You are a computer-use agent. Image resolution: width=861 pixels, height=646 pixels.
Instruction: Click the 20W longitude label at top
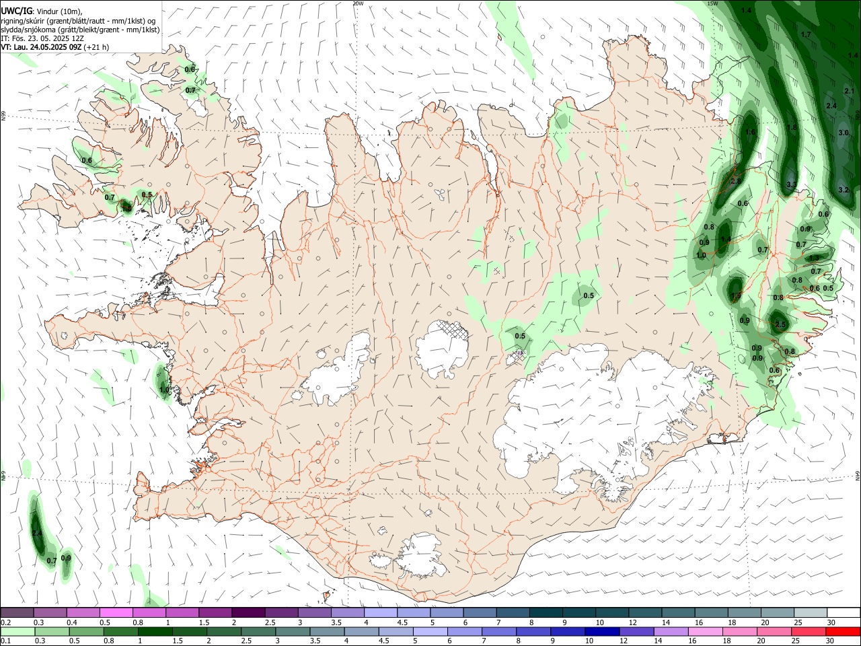click(358, 3)
